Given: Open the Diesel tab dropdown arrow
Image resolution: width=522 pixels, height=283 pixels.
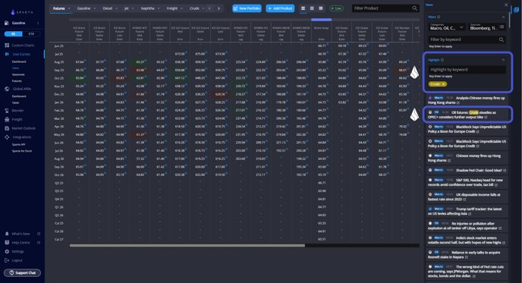Looking at the screenshot, I should [x=117, y=8].
